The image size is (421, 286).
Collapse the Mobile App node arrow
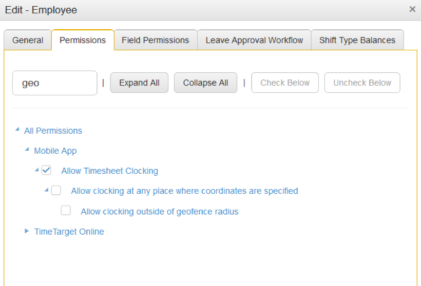(27, 150)
